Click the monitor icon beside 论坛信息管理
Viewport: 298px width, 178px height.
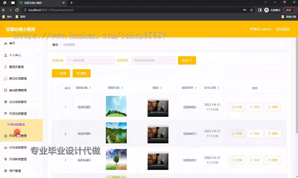[x=6, y=102]
